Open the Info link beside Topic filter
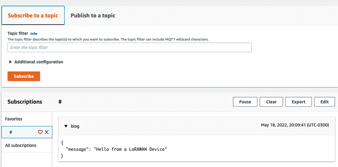Viewport: 338px width, 167px height. click(34, 34)
